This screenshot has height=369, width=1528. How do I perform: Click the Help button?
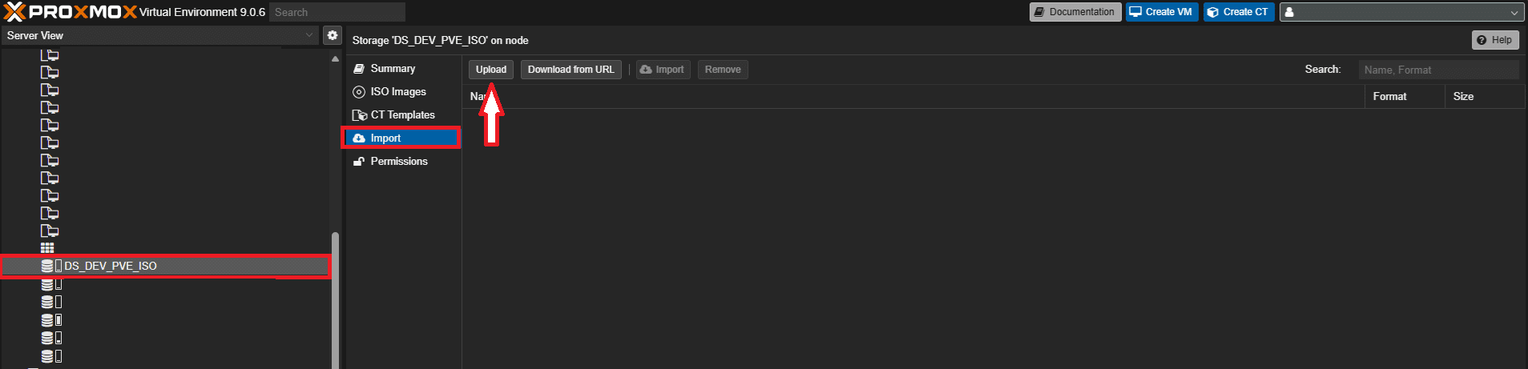click(1494, 40)
